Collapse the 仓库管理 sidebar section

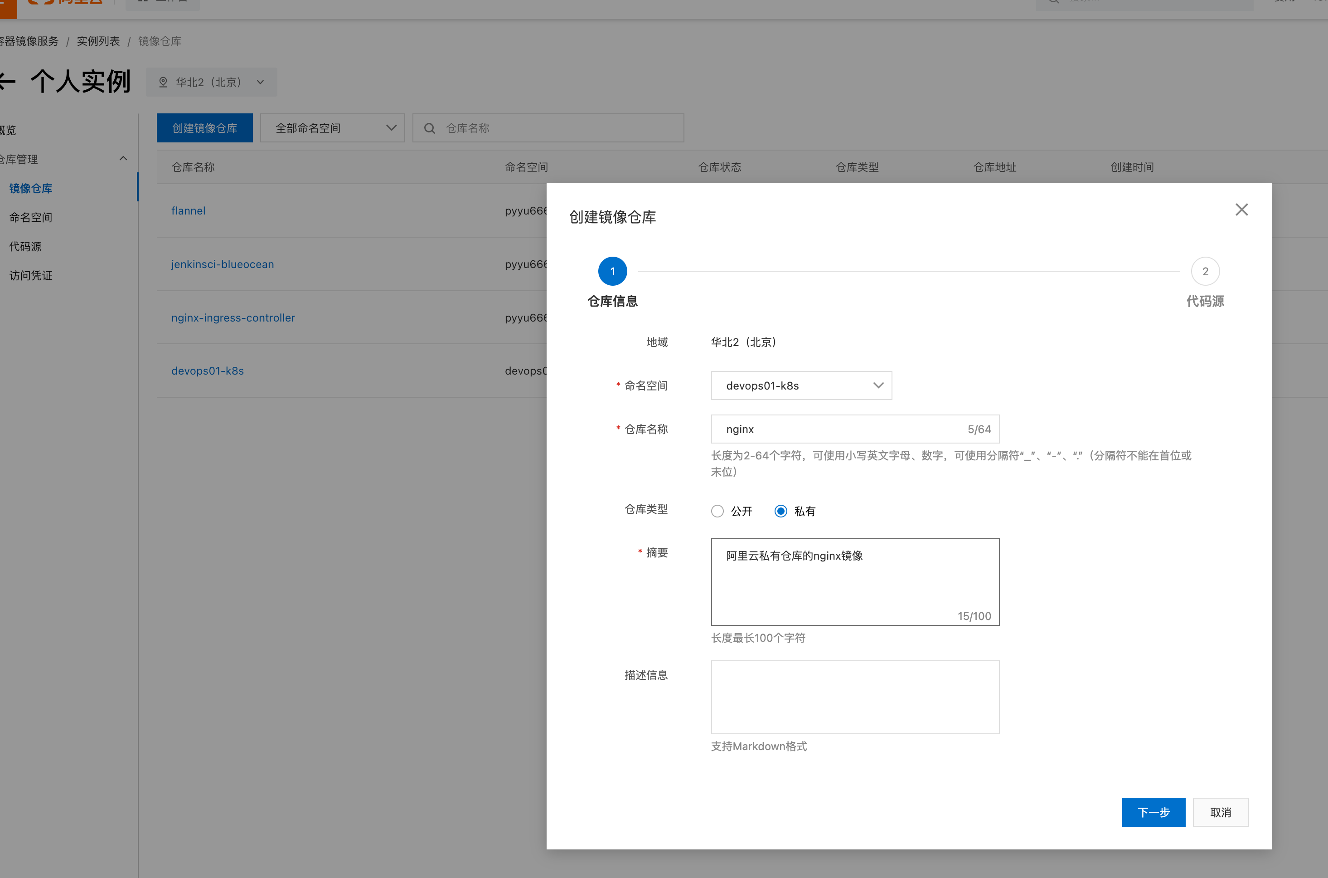123,159
